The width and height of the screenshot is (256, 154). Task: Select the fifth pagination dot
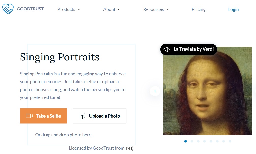tap(211, 141)
